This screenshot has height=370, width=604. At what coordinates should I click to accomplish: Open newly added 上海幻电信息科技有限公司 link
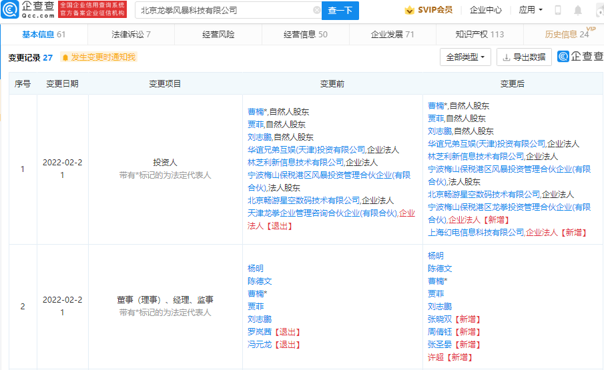(x=476, y=233)
